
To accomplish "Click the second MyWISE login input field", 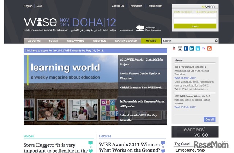I will click(195, 21).
